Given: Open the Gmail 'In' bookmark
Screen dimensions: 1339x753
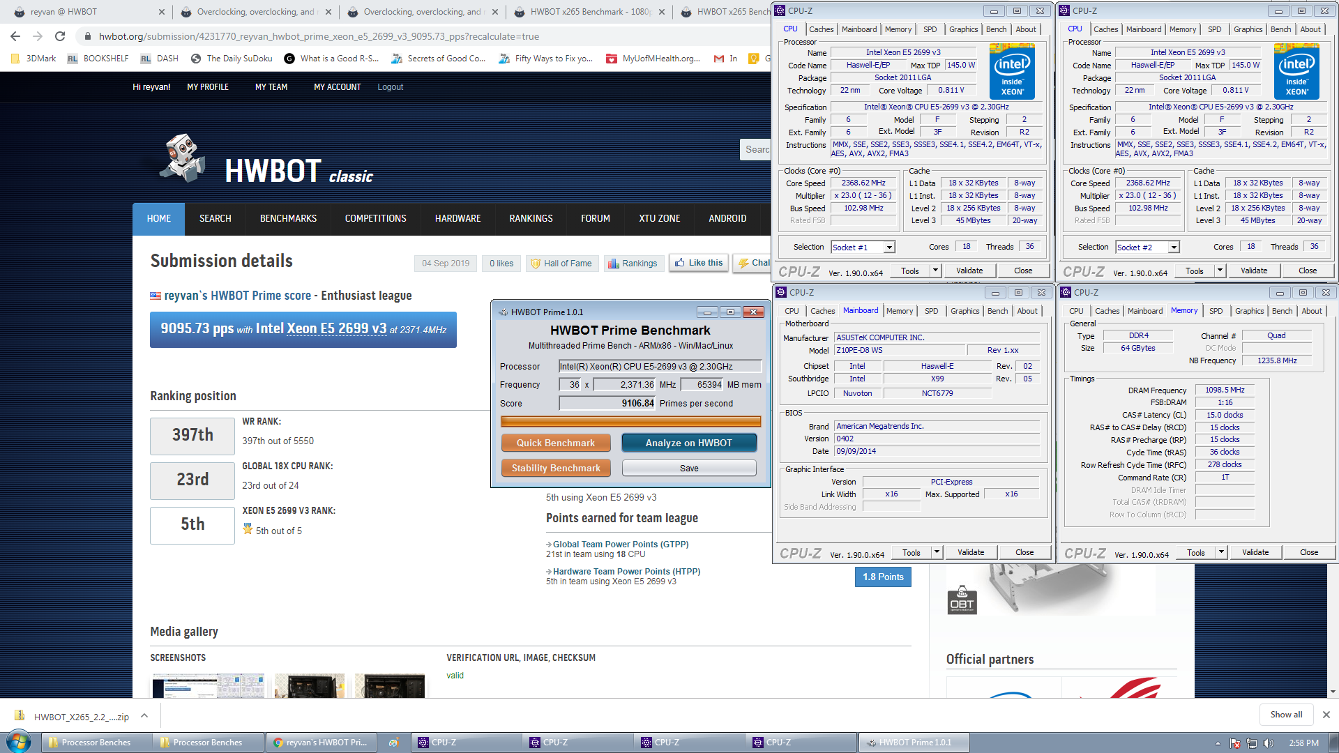Looking at the screenshot, I should tap(725, 59).
